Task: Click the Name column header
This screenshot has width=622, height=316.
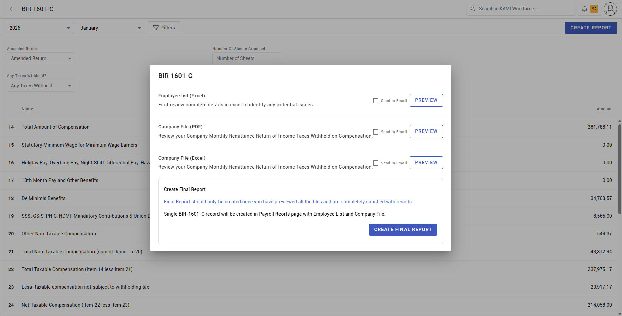Action: pos(27,109)
